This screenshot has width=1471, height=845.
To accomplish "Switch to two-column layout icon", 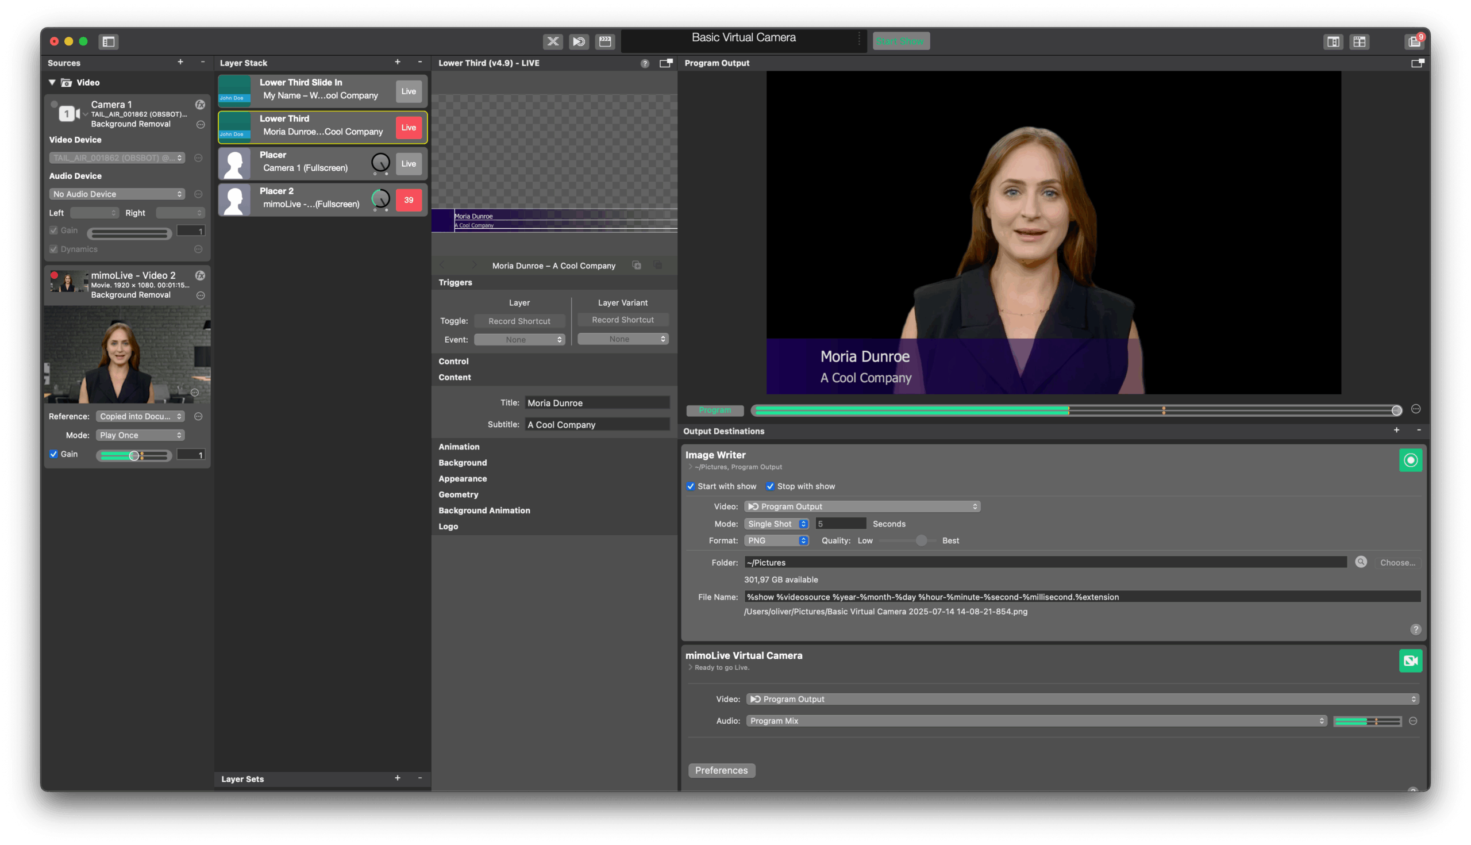I will [x=1333, y=41].
